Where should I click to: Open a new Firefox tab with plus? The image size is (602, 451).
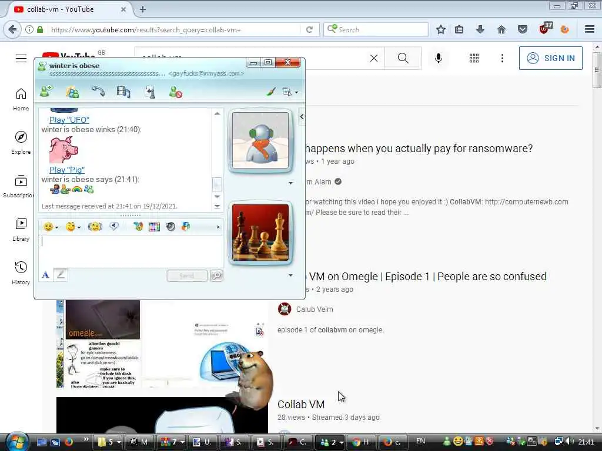(x=143, y=9)
